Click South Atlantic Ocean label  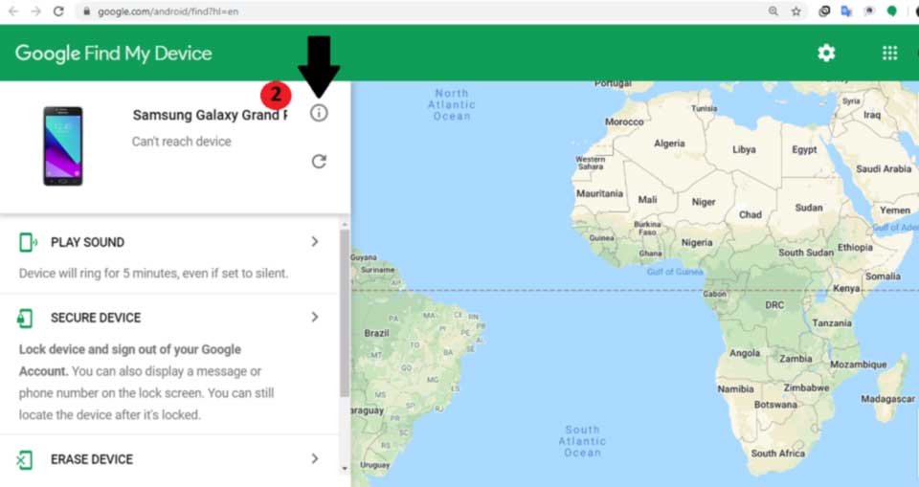tap(582, 441)
